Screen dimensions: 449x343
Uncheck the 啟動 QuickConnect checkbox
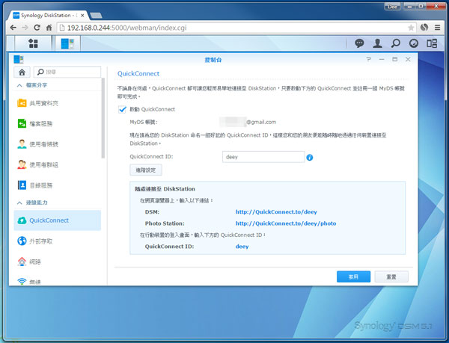click(123, 109)
